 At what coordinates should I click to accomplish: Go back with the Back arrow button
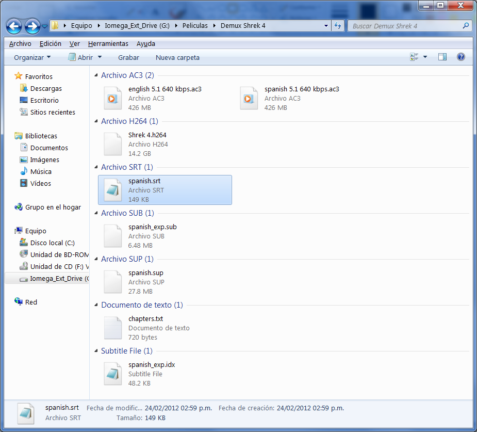[x=14, y=26]
